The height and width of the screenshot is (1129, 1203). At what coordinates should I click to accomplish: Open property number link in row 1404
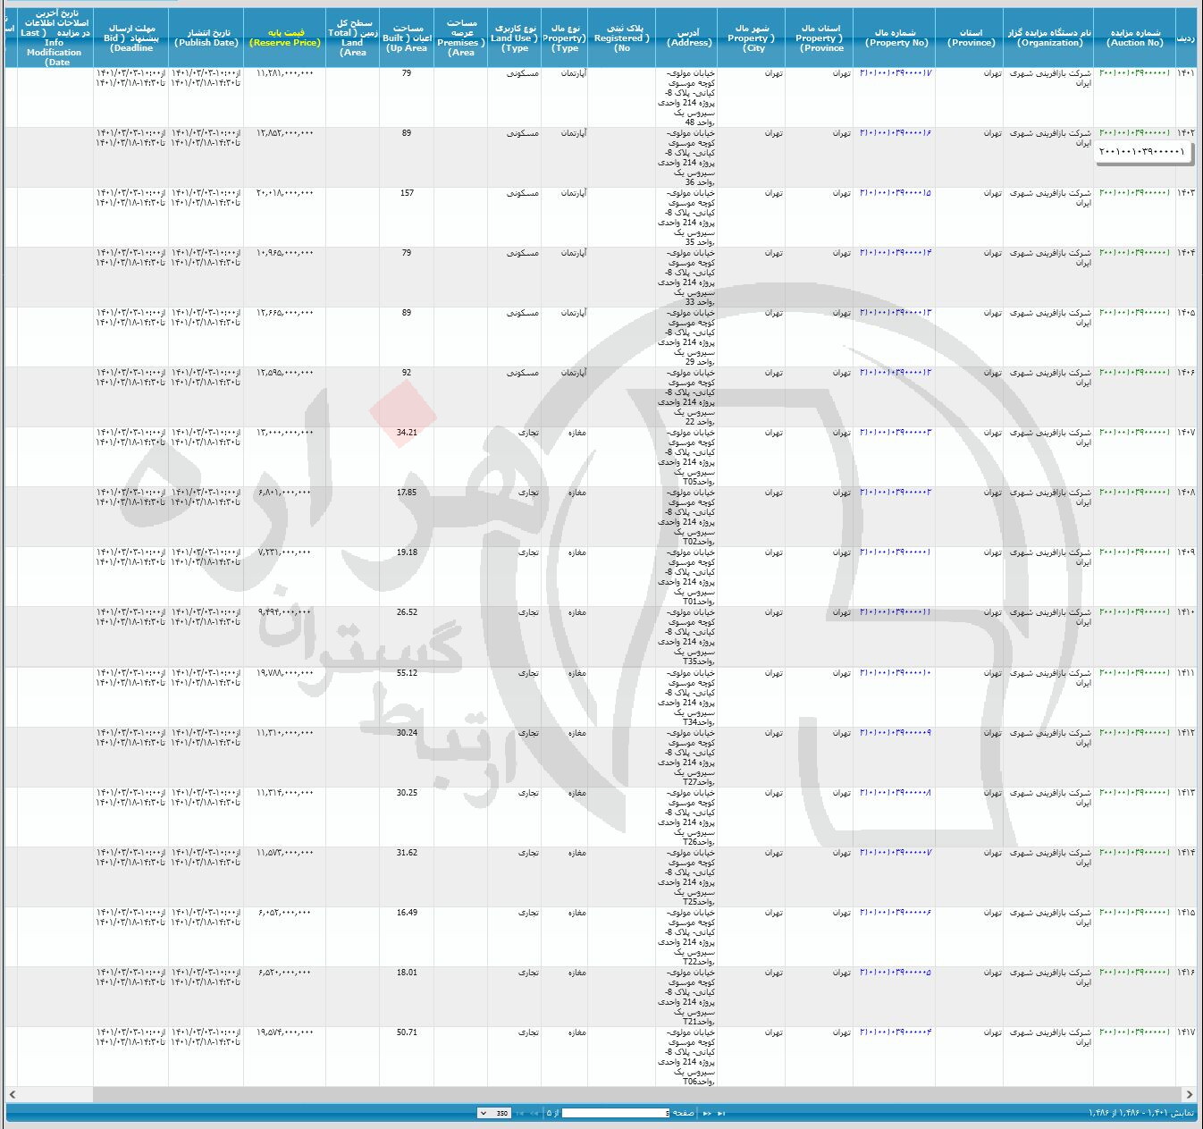[x=896, y=253]
